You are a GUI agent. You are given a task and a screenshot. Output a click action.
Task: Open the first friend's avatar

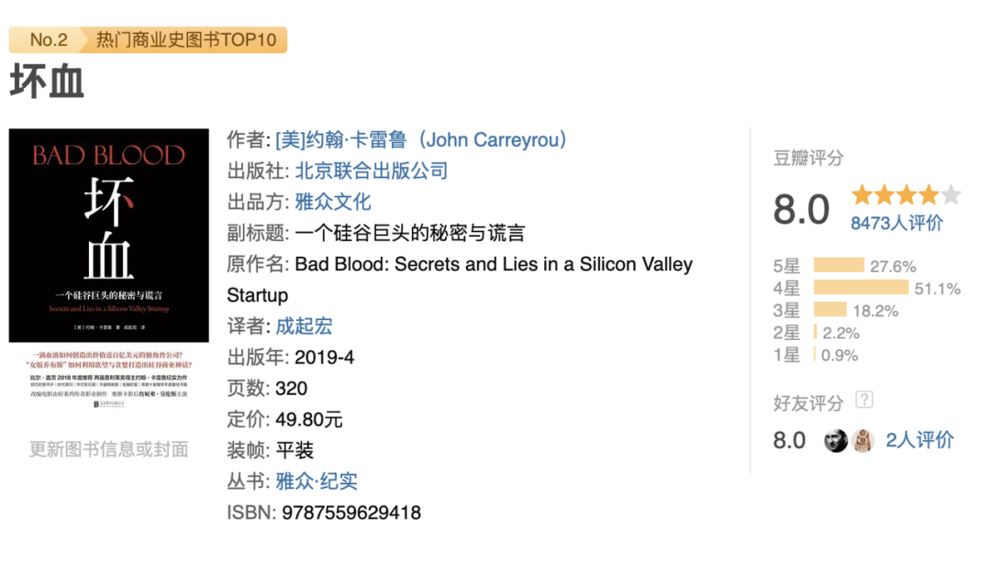click(836, 441)
